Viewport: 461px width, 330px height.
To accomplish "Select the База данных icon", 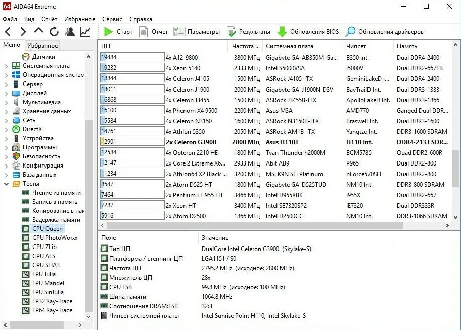I will [16, 175].
